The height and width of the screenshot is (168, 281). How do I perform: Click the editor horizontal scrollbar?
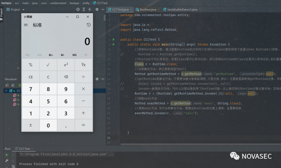(201, 144)
